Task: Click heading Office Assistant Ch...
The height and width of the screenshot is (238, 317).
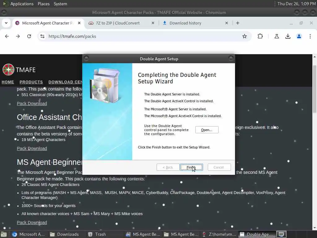Action: click(49, 117)
